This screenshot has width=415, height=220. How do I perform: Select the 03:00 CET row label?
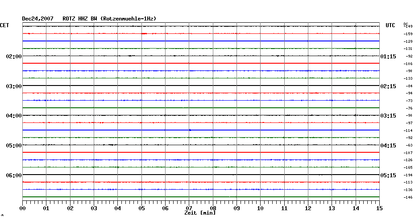[14, 86]
